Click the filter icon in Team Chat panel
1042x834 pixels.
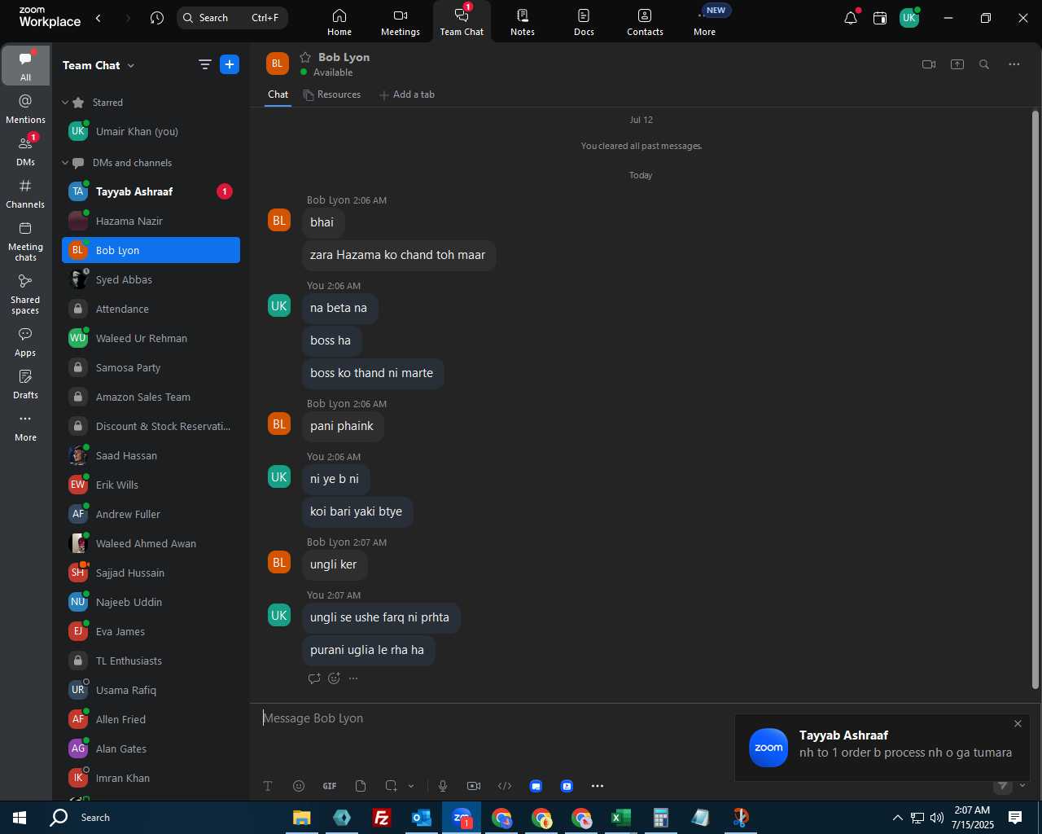[x=205, y=65]
